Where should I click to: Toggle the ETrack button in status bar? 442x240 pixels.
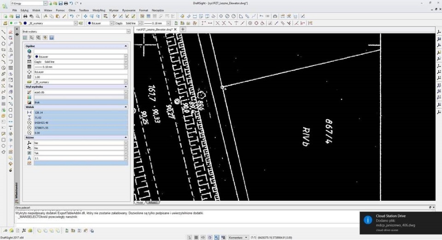pos(223,237)
